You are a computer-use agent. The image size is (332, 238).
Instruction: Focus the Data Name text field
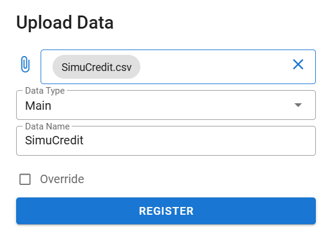point(166,141)
